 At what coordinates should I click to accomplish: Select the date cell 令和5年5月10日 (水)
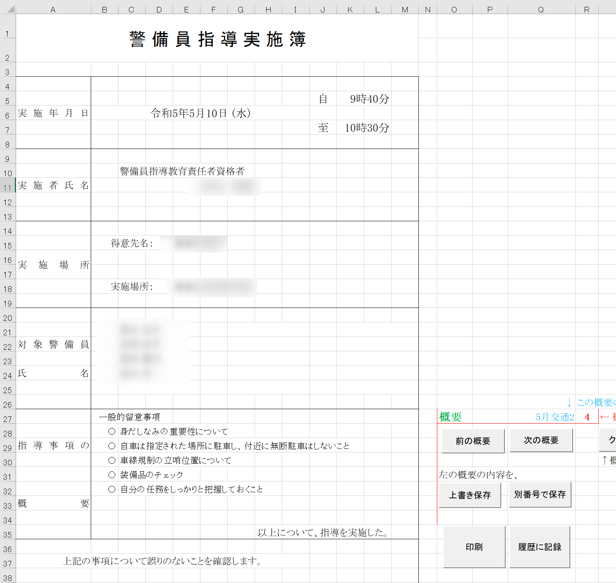[x=200, y=114]
